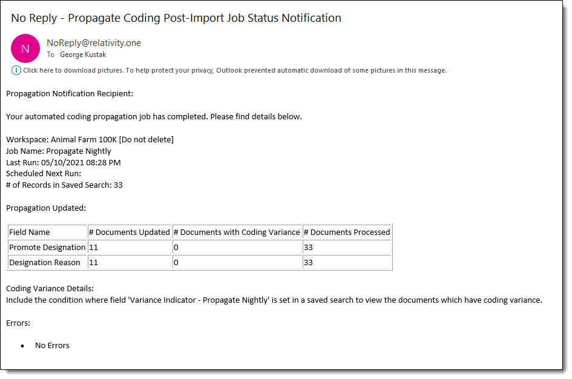Click Documents Processed value for Promote Designation

pyautogui.click(x=309, y=247)
